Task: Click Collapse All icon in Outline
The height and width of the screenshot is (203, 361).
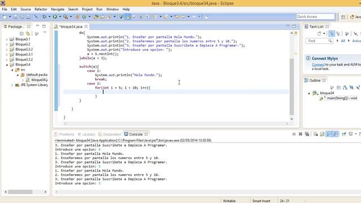Action: 338,87
